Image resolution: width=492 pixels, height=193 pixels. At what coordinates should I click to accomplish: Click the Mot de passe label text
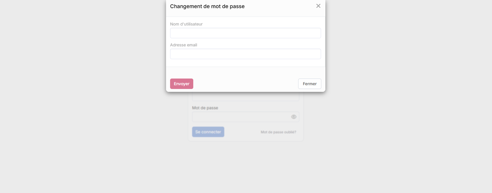point(205,108)
